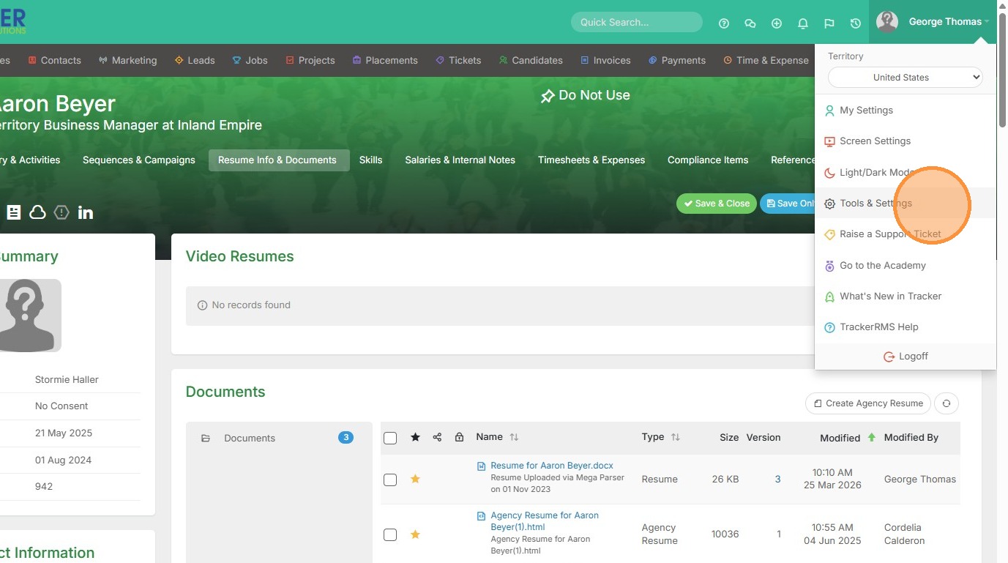
Task: Switch to the Skills tab
Action: tap(371, 160)
